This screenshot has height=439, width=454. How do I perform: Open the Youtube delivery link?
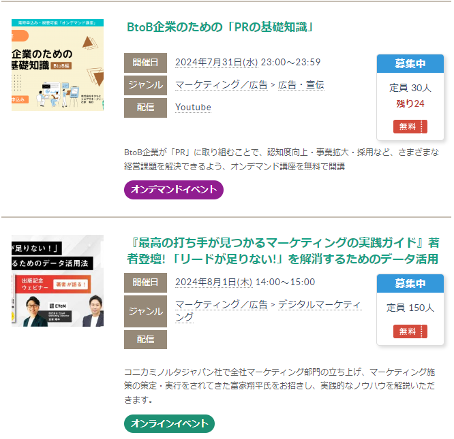tap(193, 108)
